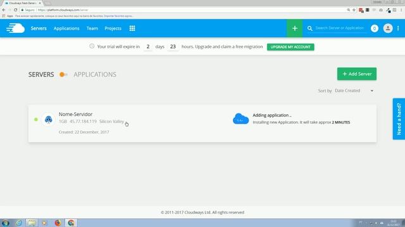Open File Explorer from taskbar

pos(32,223)
